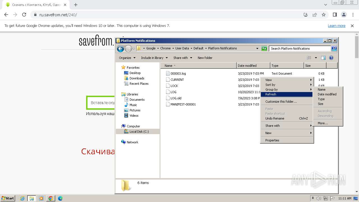Click the green refresh address button

click(264, 49)
